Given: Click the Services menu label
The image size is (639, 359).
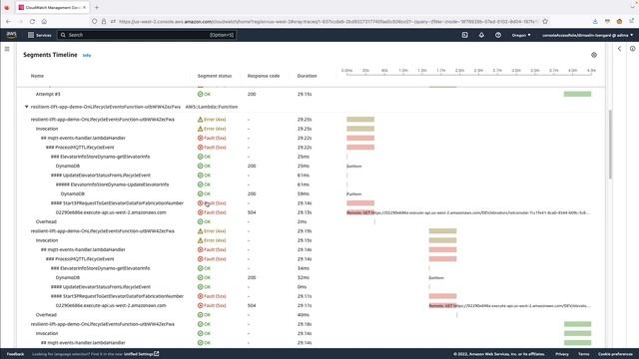Looking at the screenshot, I should (44, 36).
